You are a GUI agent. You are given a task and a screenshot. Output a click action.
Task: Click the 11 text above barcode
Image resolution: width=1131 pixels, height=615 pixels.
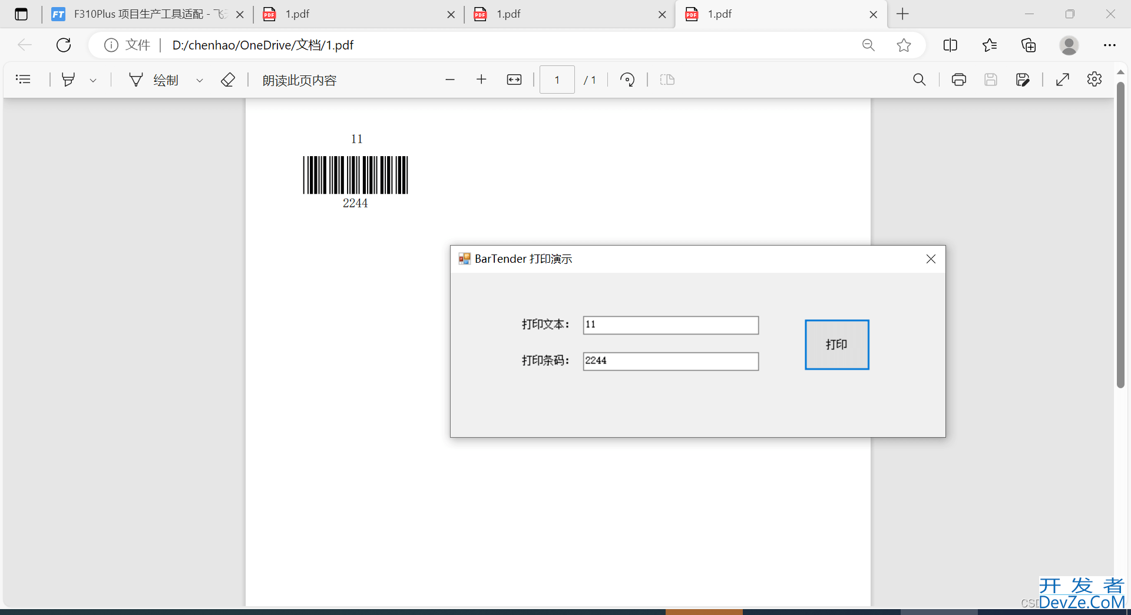click(x=357, y=139)
